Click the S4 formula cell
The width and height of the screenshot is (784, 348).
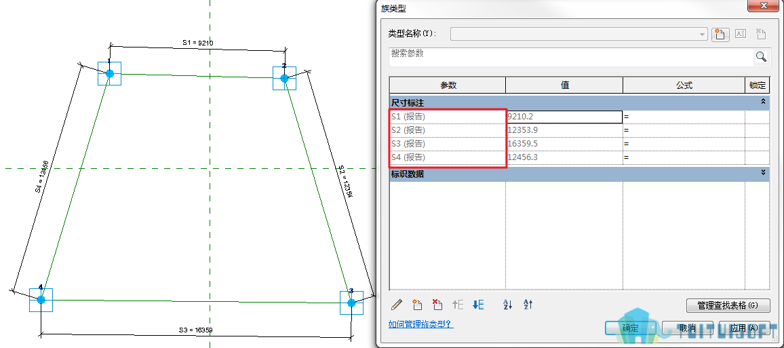(684, 157)
